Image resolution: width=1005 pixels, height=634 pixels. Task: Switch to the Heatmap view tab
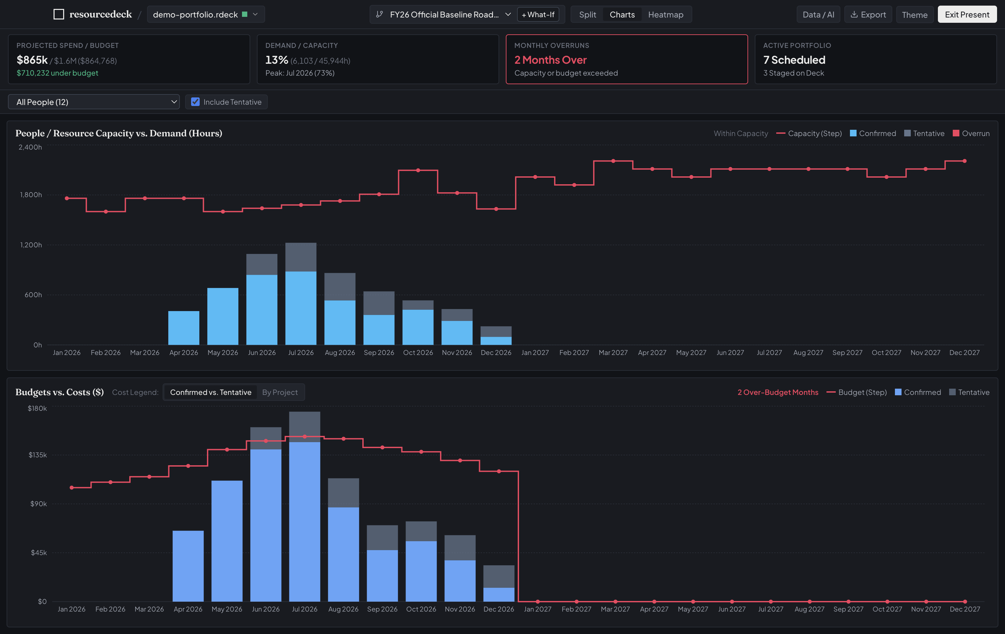[x=666, y=14]
